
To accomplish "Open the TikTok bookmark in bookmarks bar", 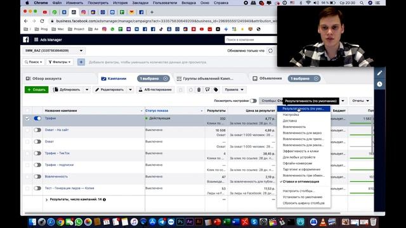I will click(x=161, y=29).
